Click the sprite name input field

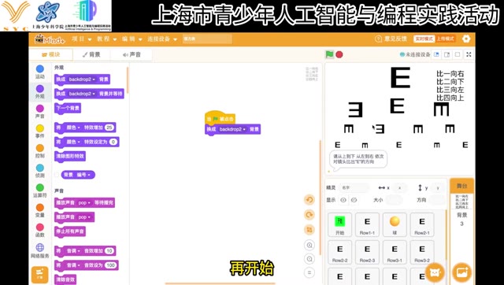point(354,187)
